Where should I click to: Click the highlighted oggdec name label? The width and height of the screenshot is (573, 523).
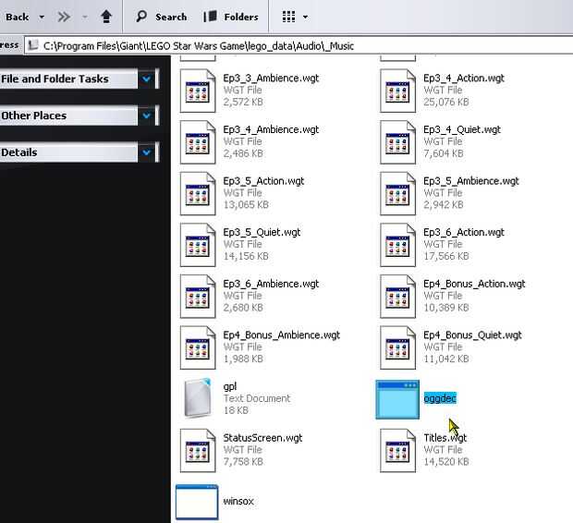(440, 398)
